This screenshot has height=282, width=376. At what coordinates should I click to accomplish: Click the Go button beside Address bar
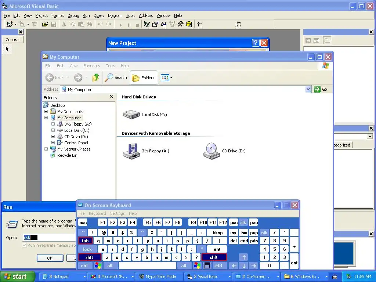pos(321,89)
